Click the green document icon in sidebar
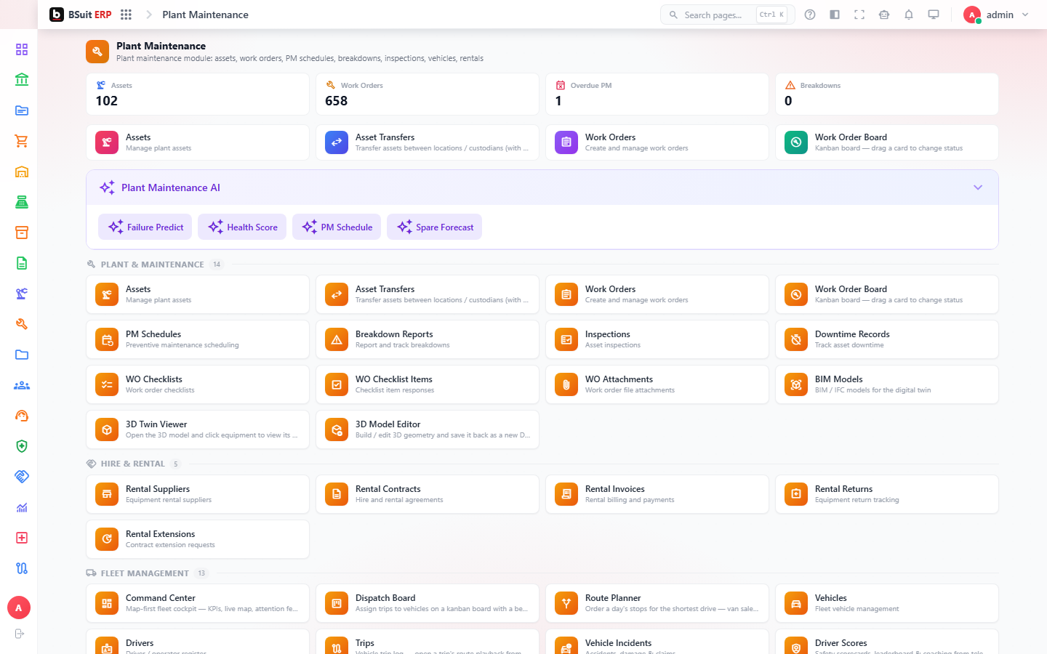Screen dimensions: 1047x654 (22, 263)
